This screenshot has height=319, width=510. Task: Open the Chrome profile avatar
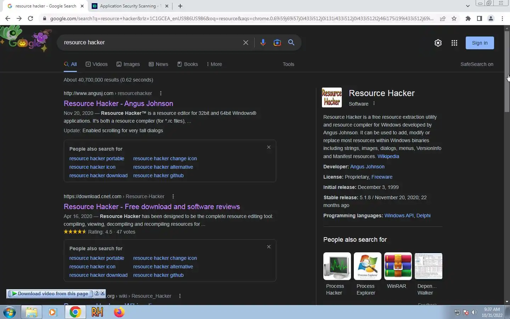491,18
